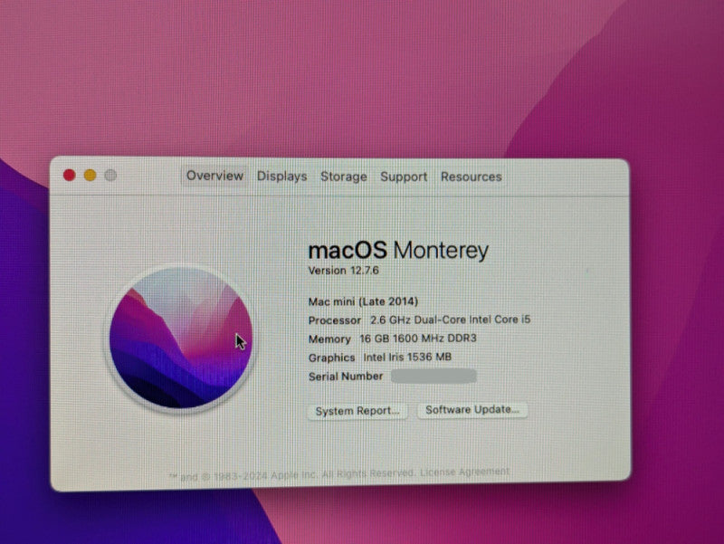The image size is (724, 544).
Task: Click the blurred serial number field
Action: point(433,376)
